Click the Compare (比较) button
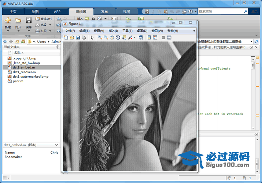Screen dimensions: 262x183 click(x=41, y=25)
